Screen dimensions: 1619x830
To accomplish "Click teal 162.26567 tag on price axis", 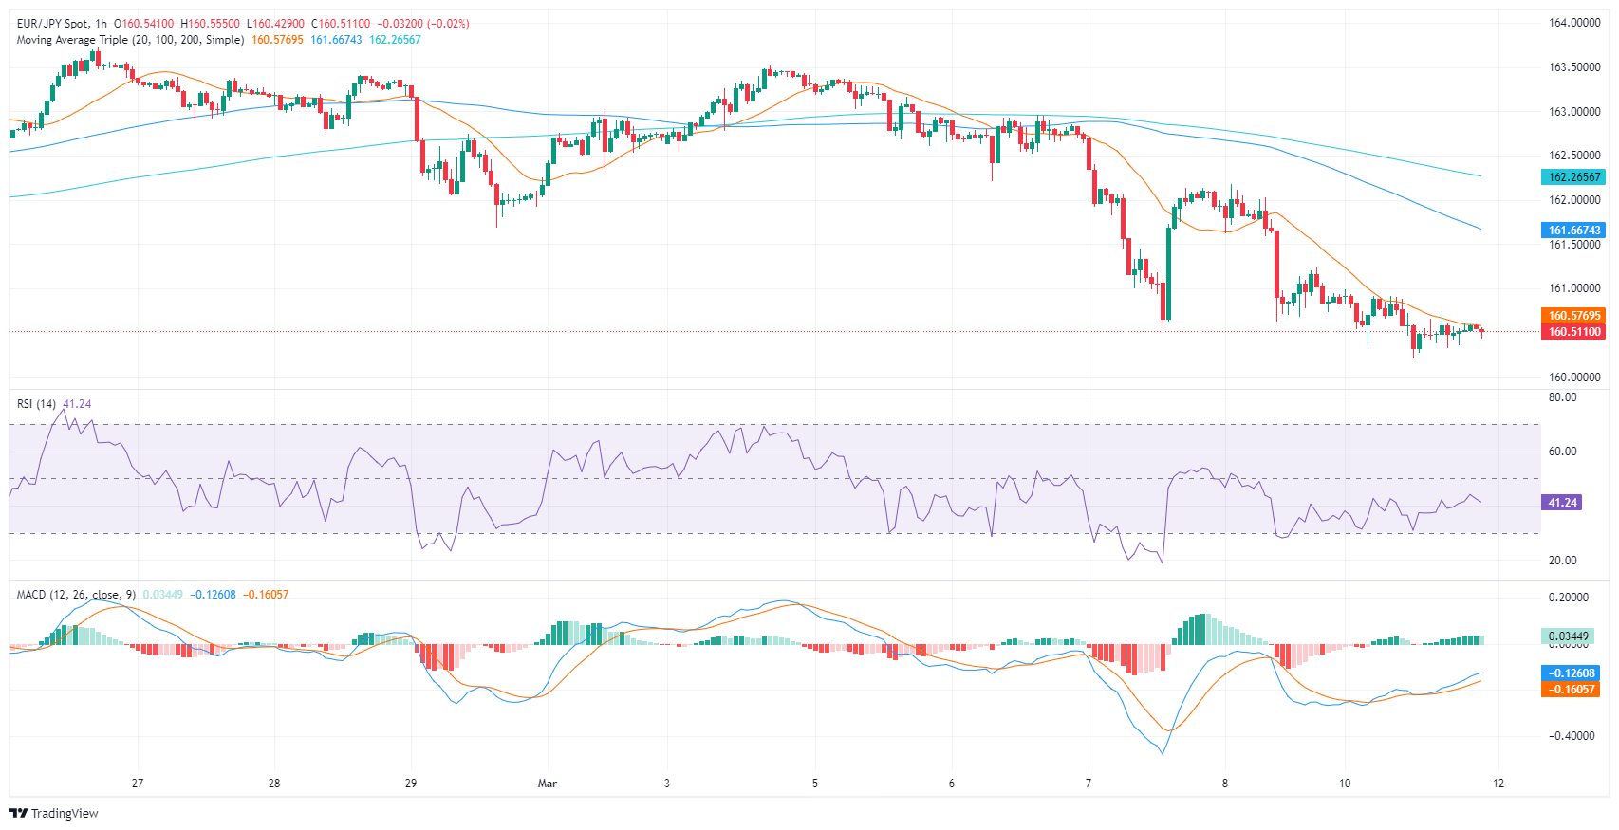I will [x=1573, y=177].
